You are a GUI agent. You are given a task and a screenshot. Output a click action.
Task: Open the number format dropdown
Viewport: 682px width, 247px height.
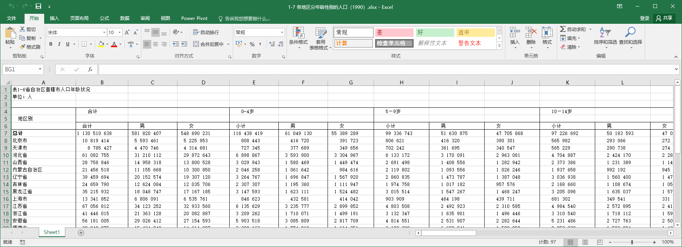coord(282,33)
